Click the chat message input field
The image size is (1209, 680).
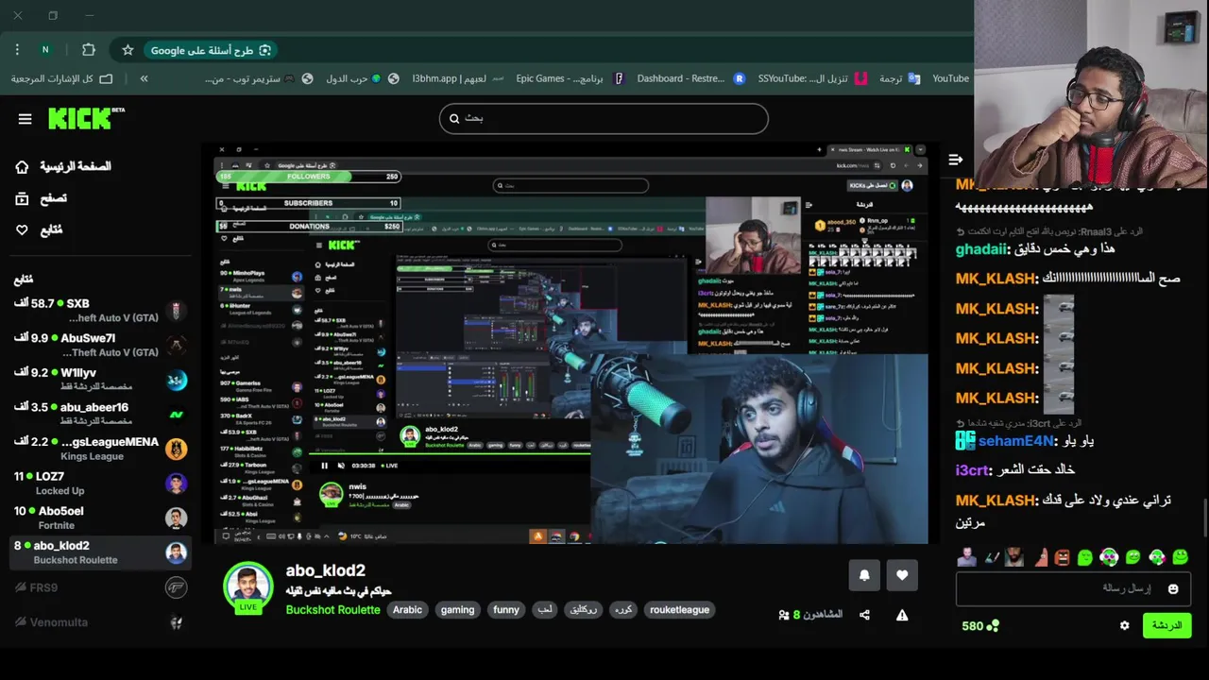click(1074, 588)
